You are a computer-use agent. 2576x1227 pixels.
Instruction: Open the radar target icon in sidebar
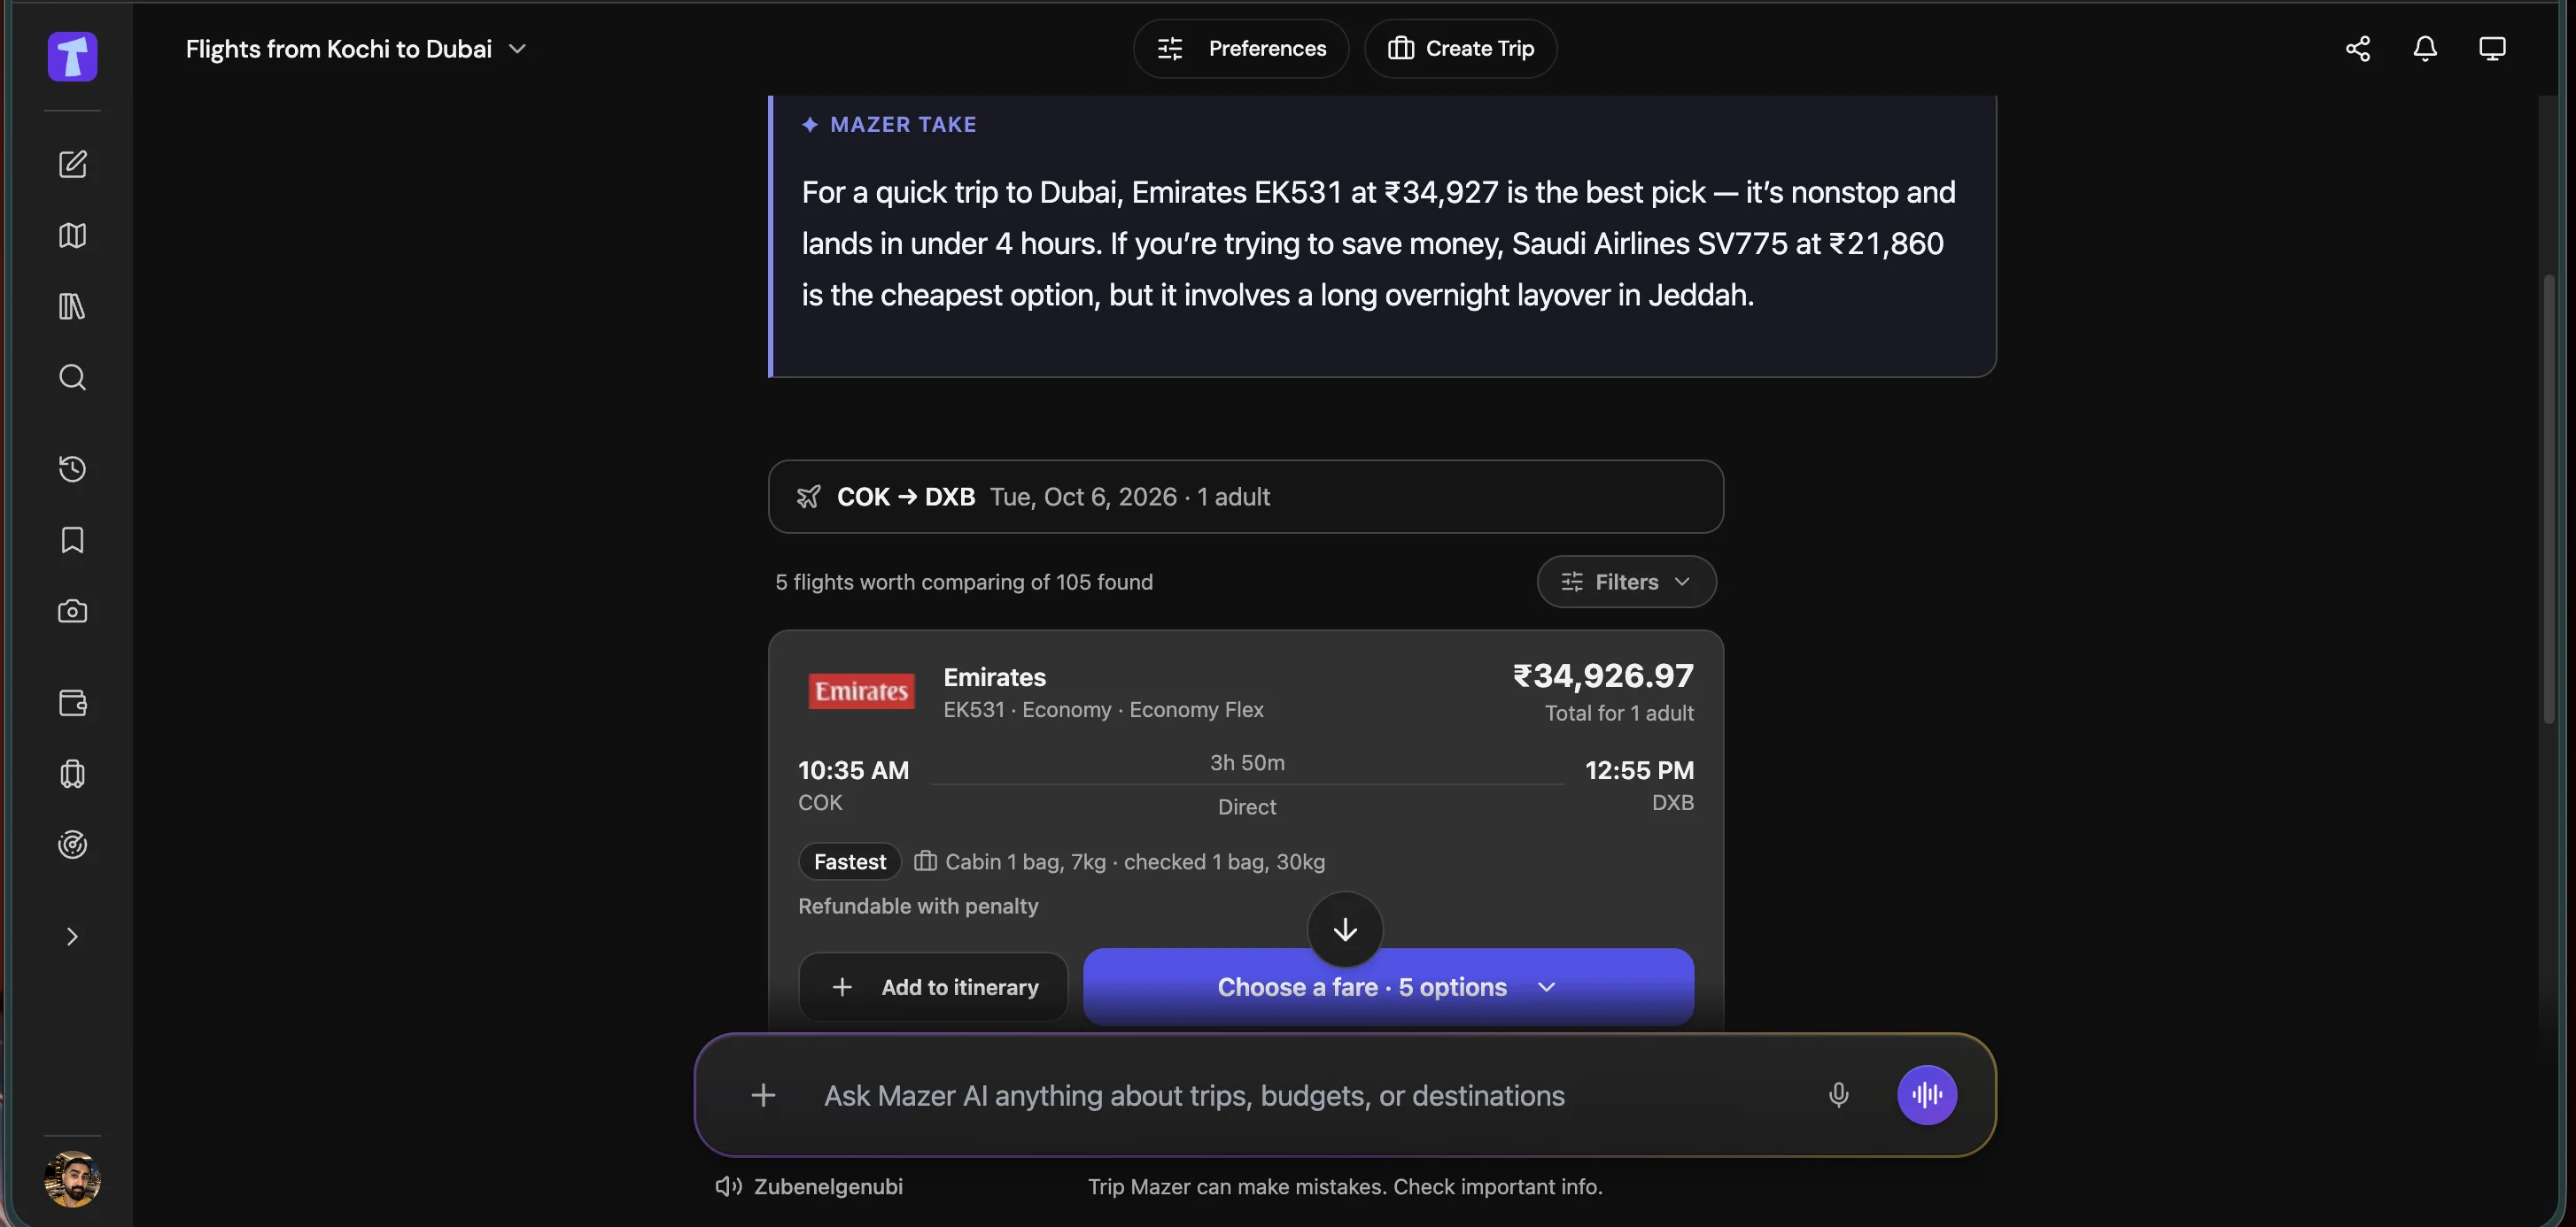[x=72, y=845]
